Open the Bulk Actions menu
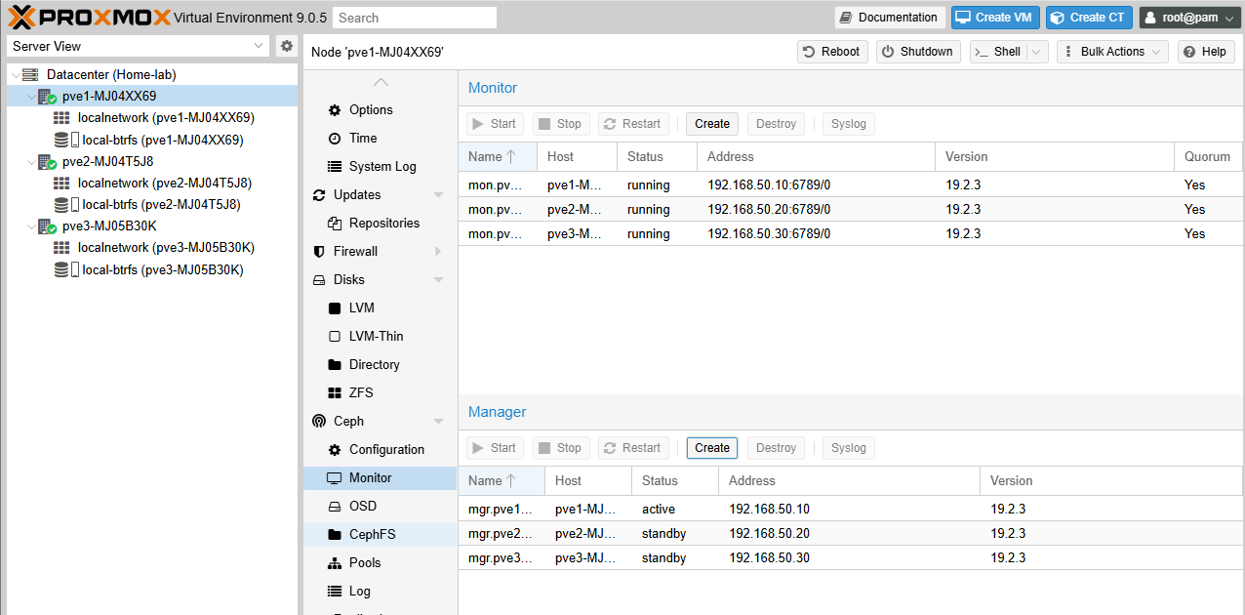 pyautogui.click(x=1112, y=52)
